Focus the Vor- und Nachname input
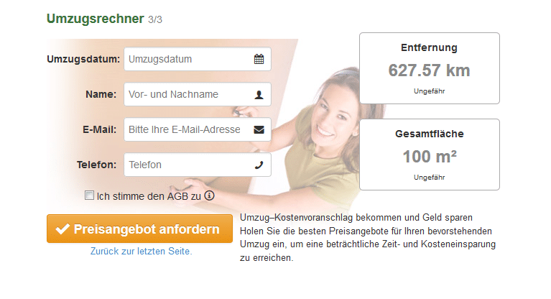551x299 pixels. (x=198, y=94)
